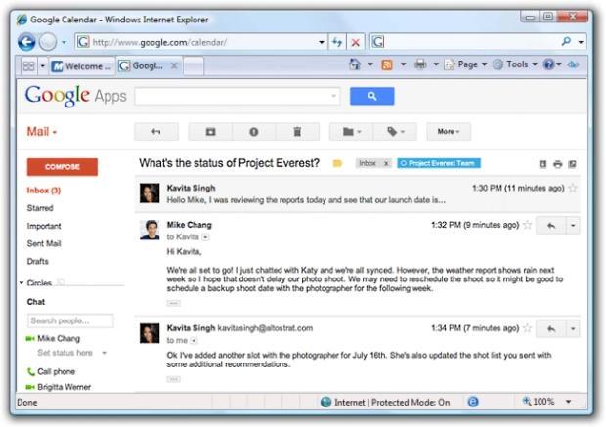Reply to Kavita's 1:34 PM message arrow
606x427 pixels.
551,329
